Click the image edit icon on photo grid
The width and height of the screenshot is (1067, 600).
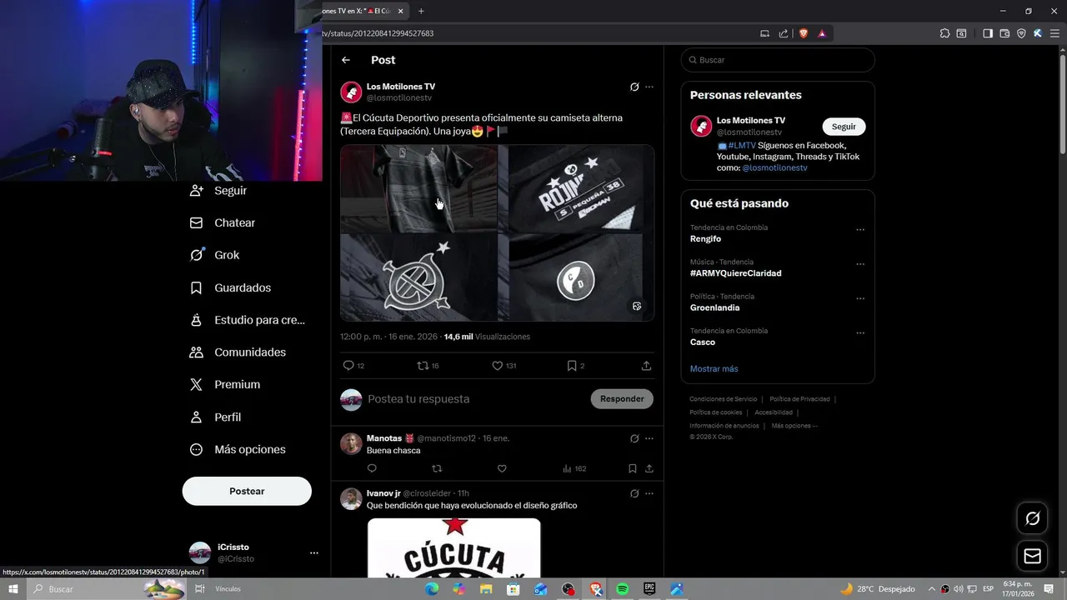point(637,307)
